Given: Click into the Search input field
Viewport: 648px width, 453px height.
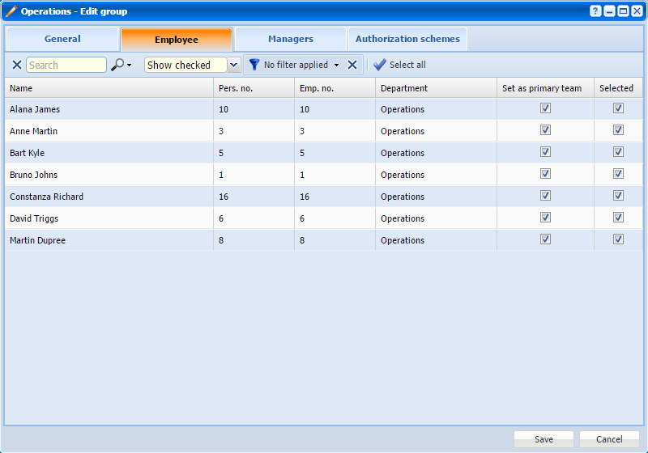Looking at the screenshot, I should pos(66,65).
